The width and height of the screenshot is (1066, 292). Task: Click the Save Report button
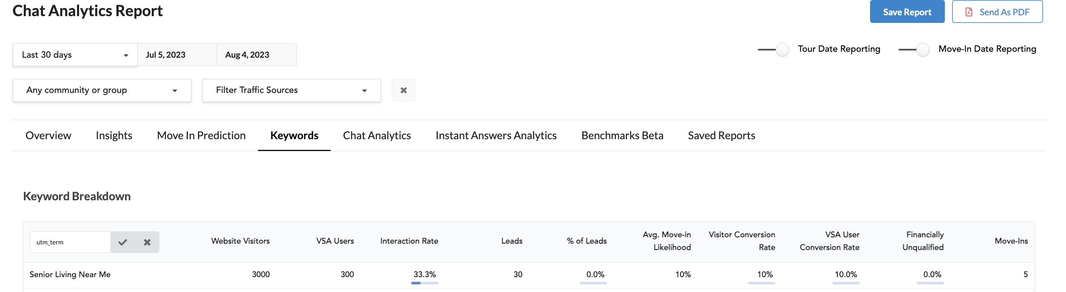coord(907,12)
